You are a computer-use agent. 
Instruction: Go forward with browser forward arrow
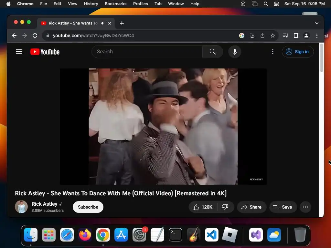coord(25,36)
